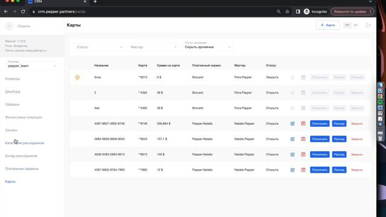Click the Название column header
The height and width of the screenshot is (217, 386).
pos(101,66)
